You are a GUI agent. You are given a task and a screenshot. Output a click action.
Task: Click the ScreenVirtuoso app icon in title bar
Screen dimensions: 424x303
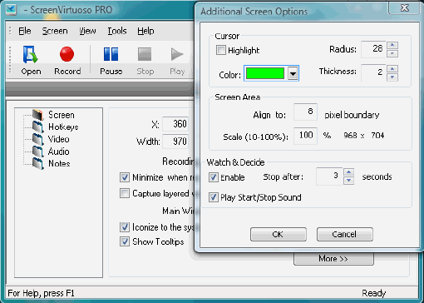click(x=11, y=10)
